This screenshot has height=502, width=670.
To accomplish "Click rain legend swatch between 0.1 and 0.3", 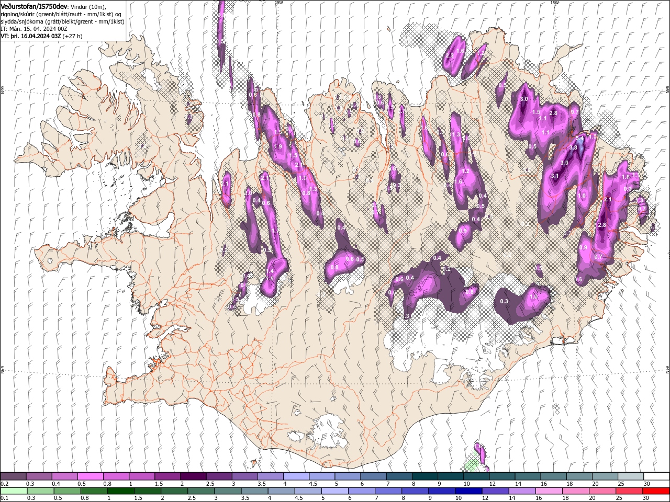I will coord(13,491).
